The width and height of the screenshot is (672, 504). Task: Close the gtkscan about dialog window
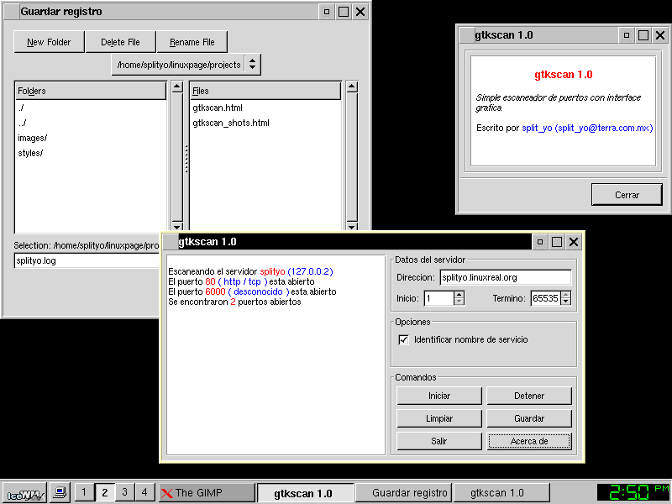click(660, 35)
